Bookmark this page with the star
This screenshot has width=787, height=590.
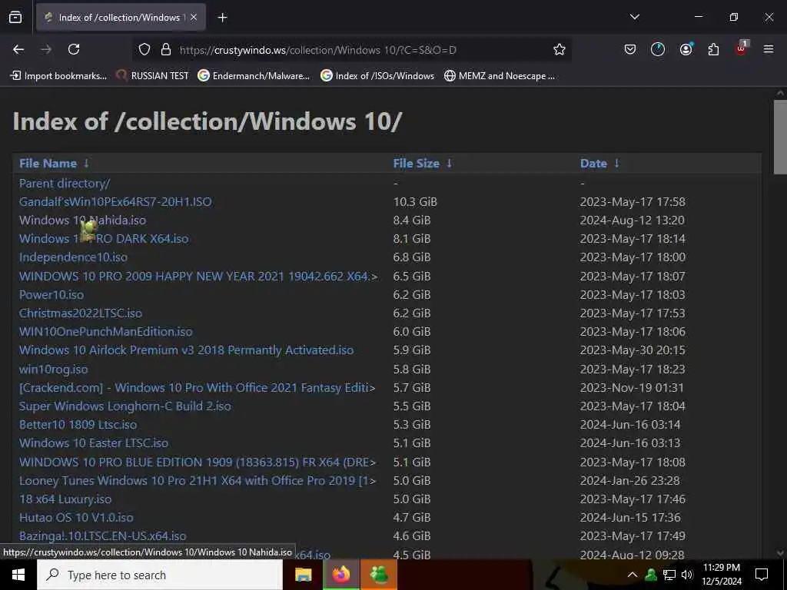560,49
